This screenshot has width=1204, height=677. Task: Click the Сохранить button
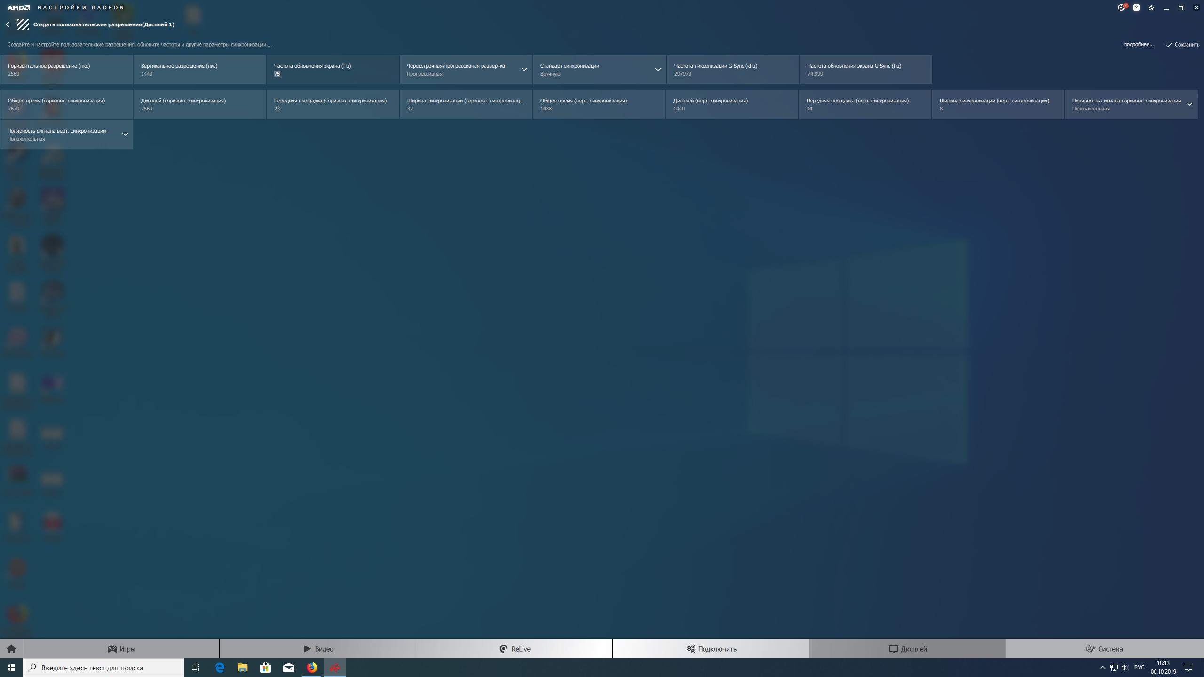(x=1182, y=45)
